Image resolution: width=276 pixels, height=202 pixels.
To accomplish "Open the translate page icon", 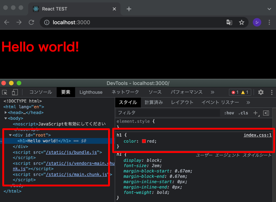I will pos(229,22).
